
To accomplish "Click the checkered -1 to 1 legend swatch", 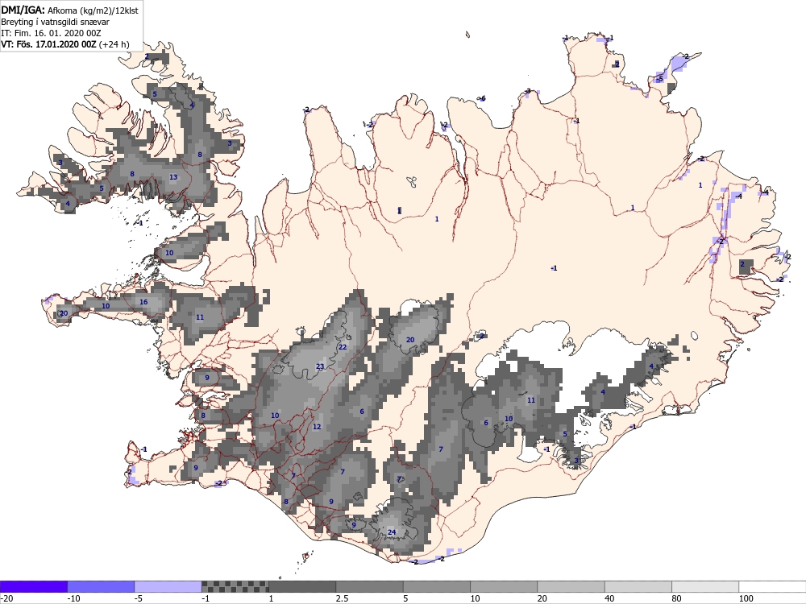I will coord(235,586).
